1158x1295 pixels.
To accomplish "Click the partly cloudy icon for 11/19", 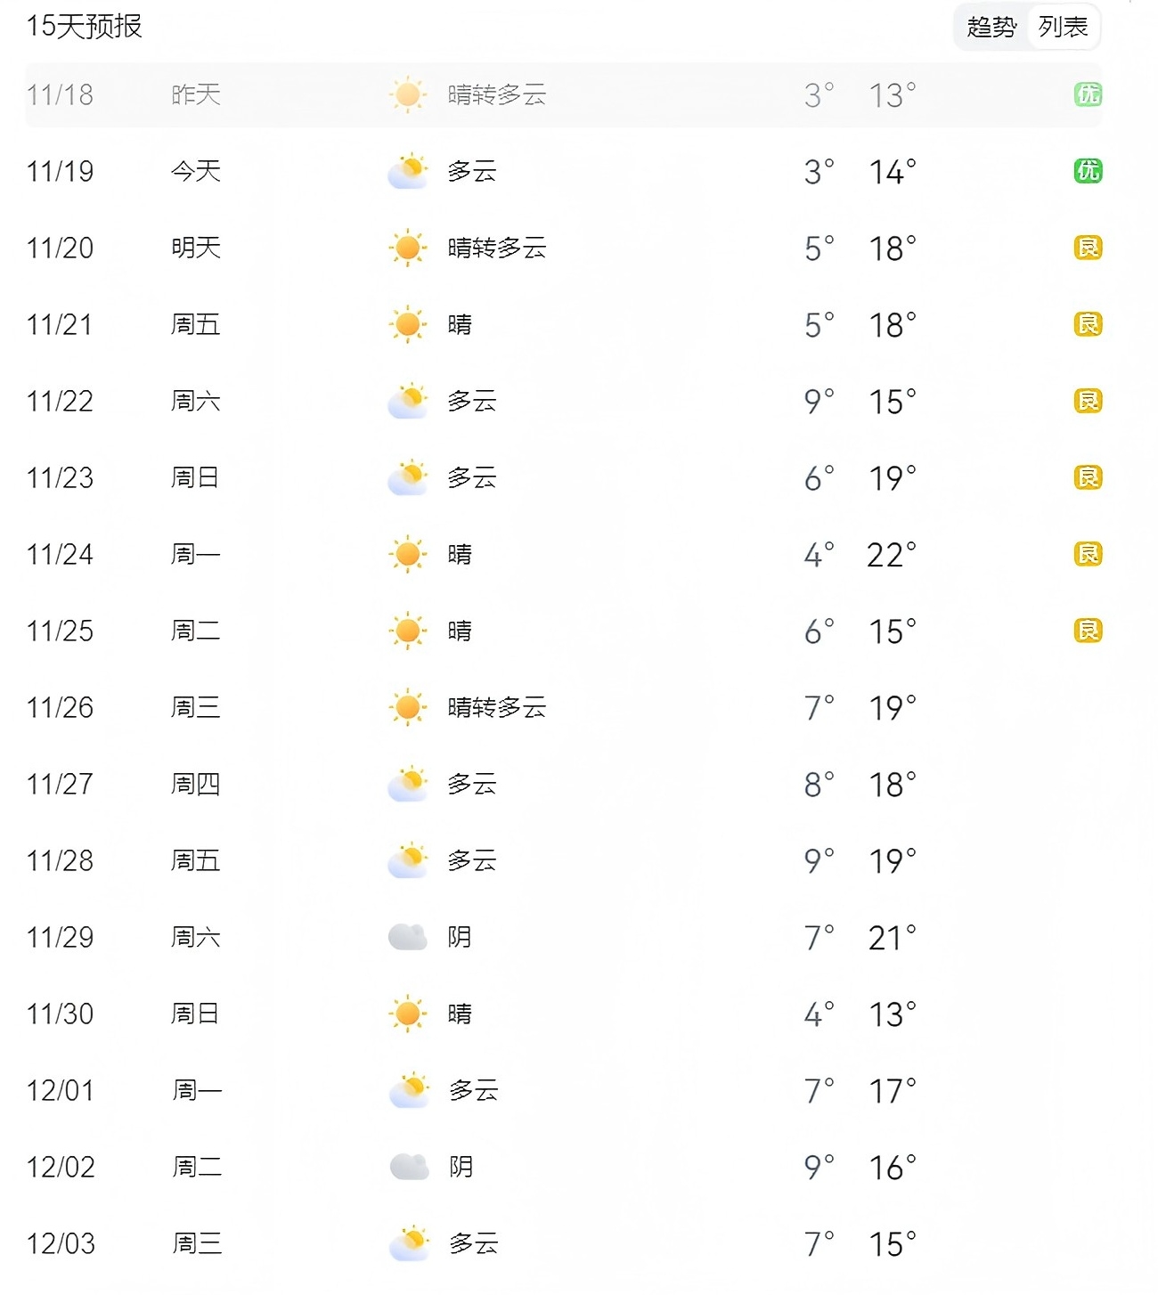I will pyautogui.click(x=408, y=171).
